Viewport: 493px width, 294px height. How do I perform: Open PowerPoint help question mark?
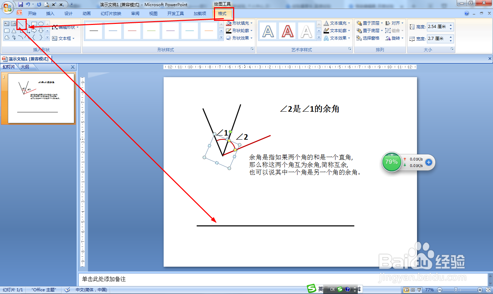click(x=467, y=13)
